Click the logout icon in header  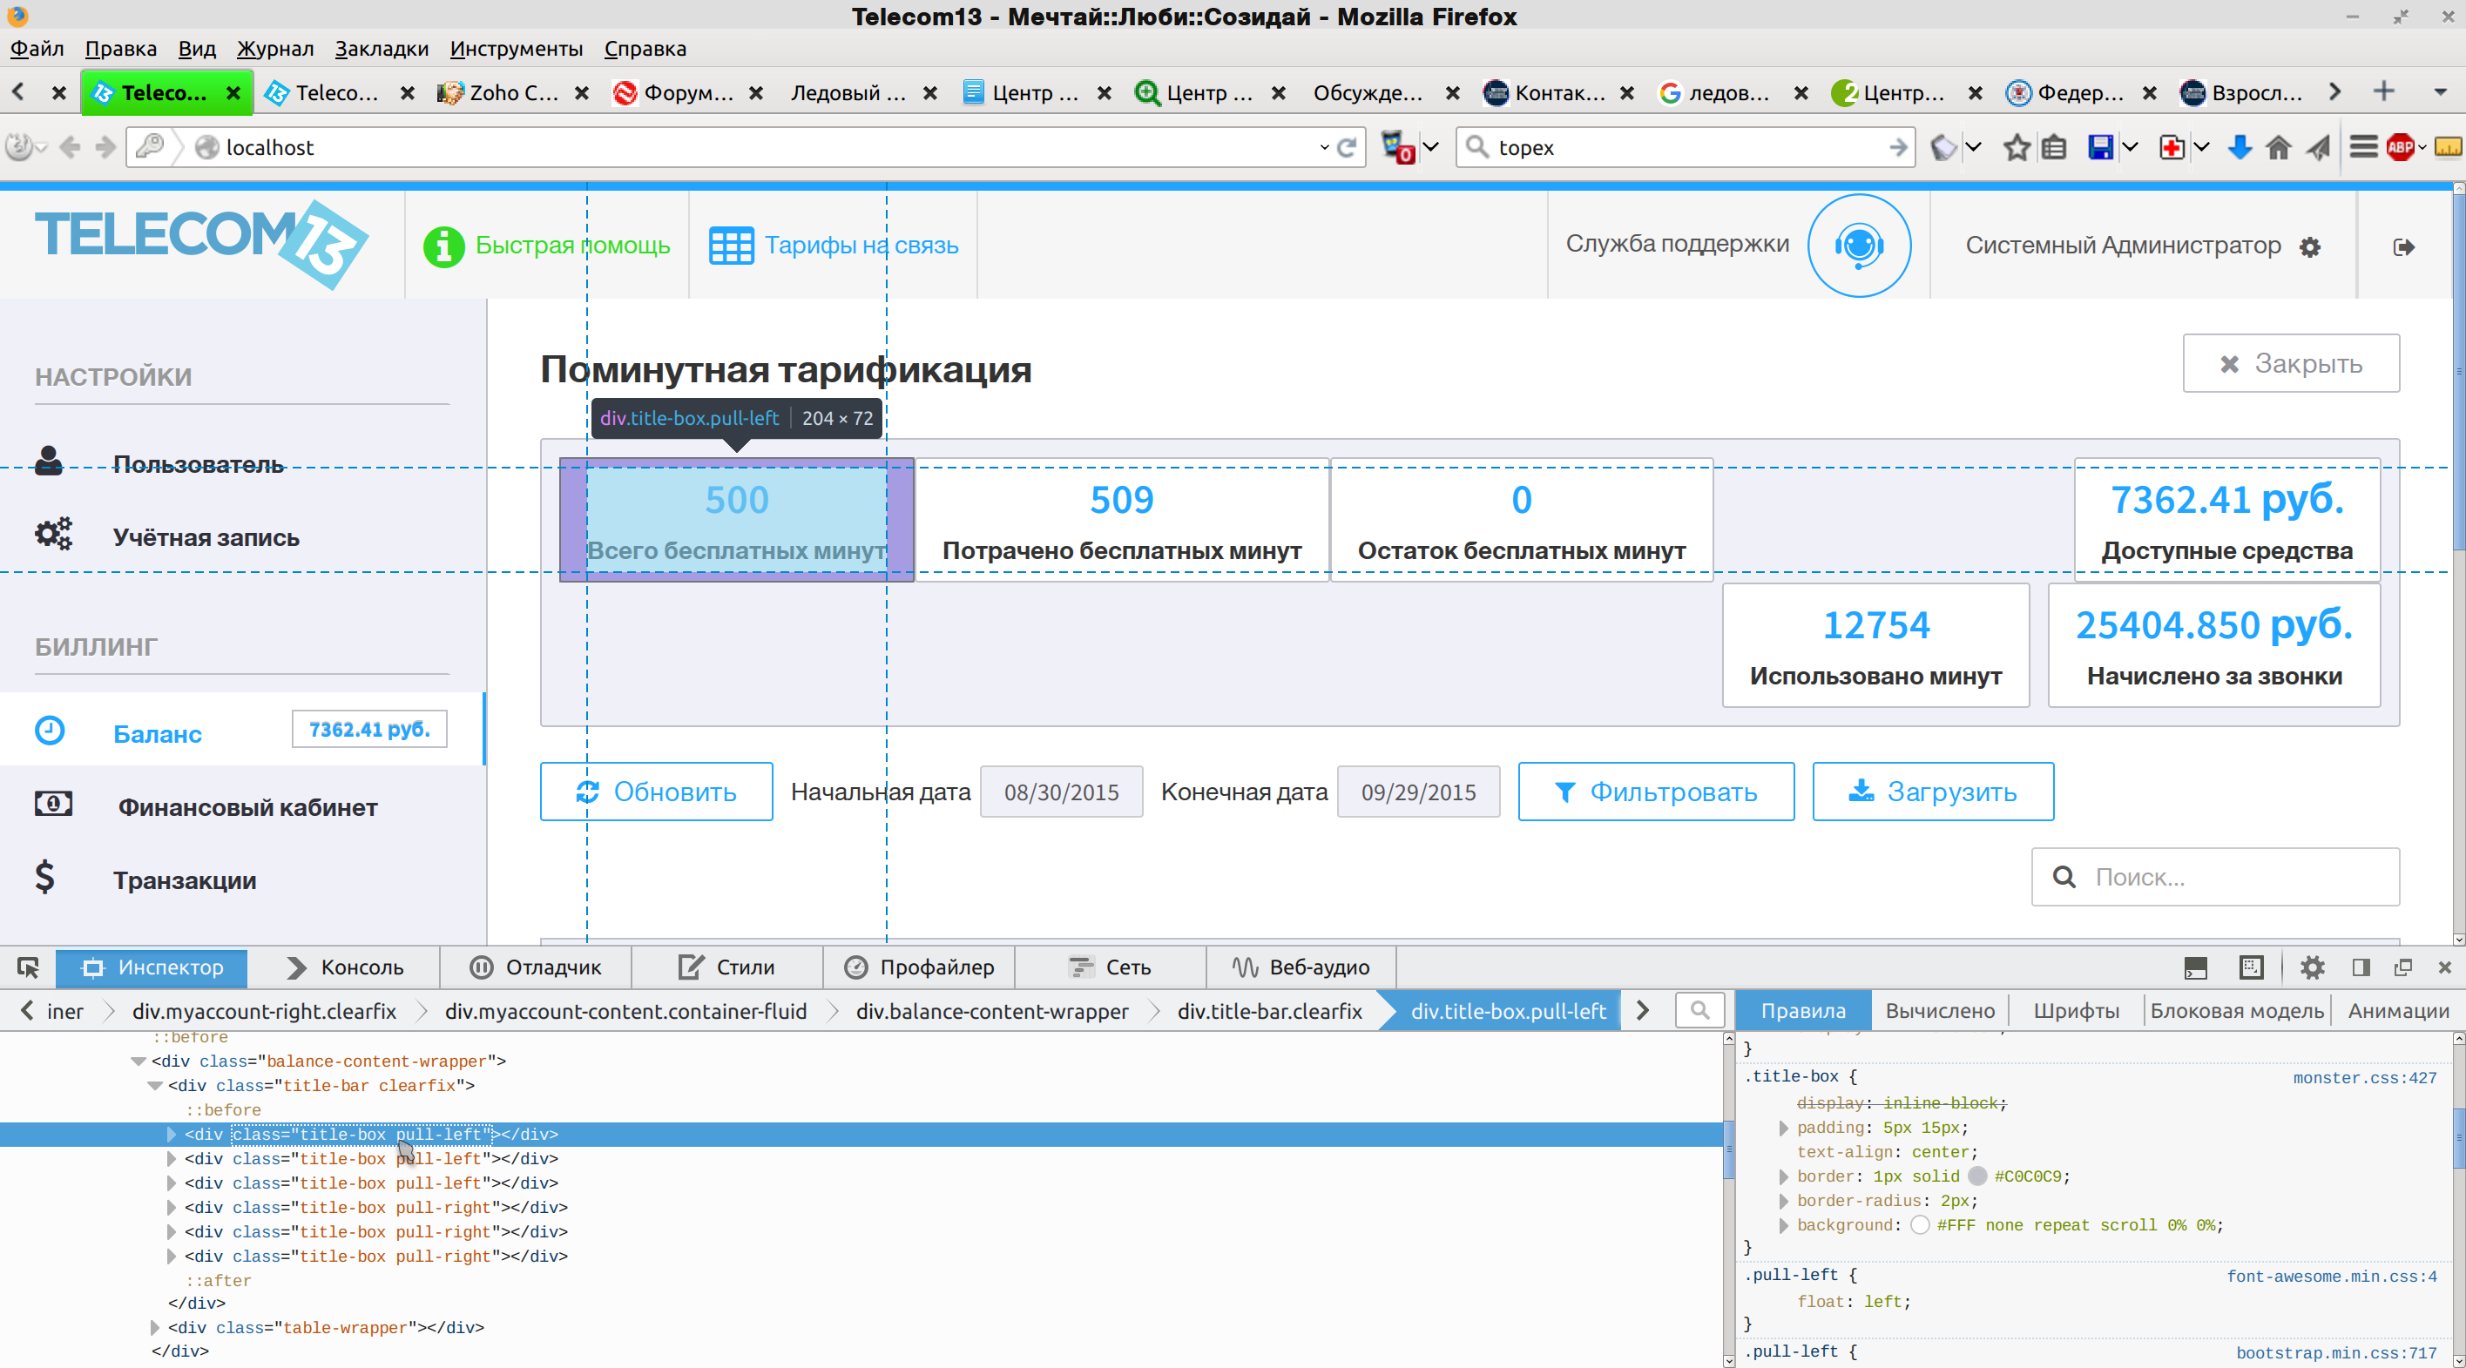[2402, 248]
